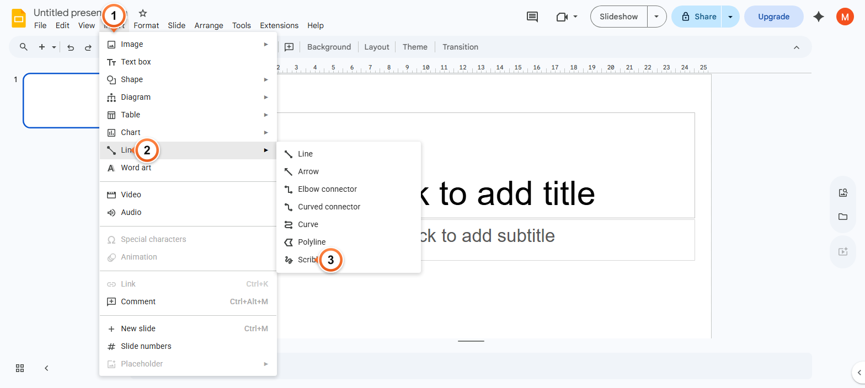Hide the menus with collapse chevron
The width and height of the screenshot is (865, 388).
[797, 47]
